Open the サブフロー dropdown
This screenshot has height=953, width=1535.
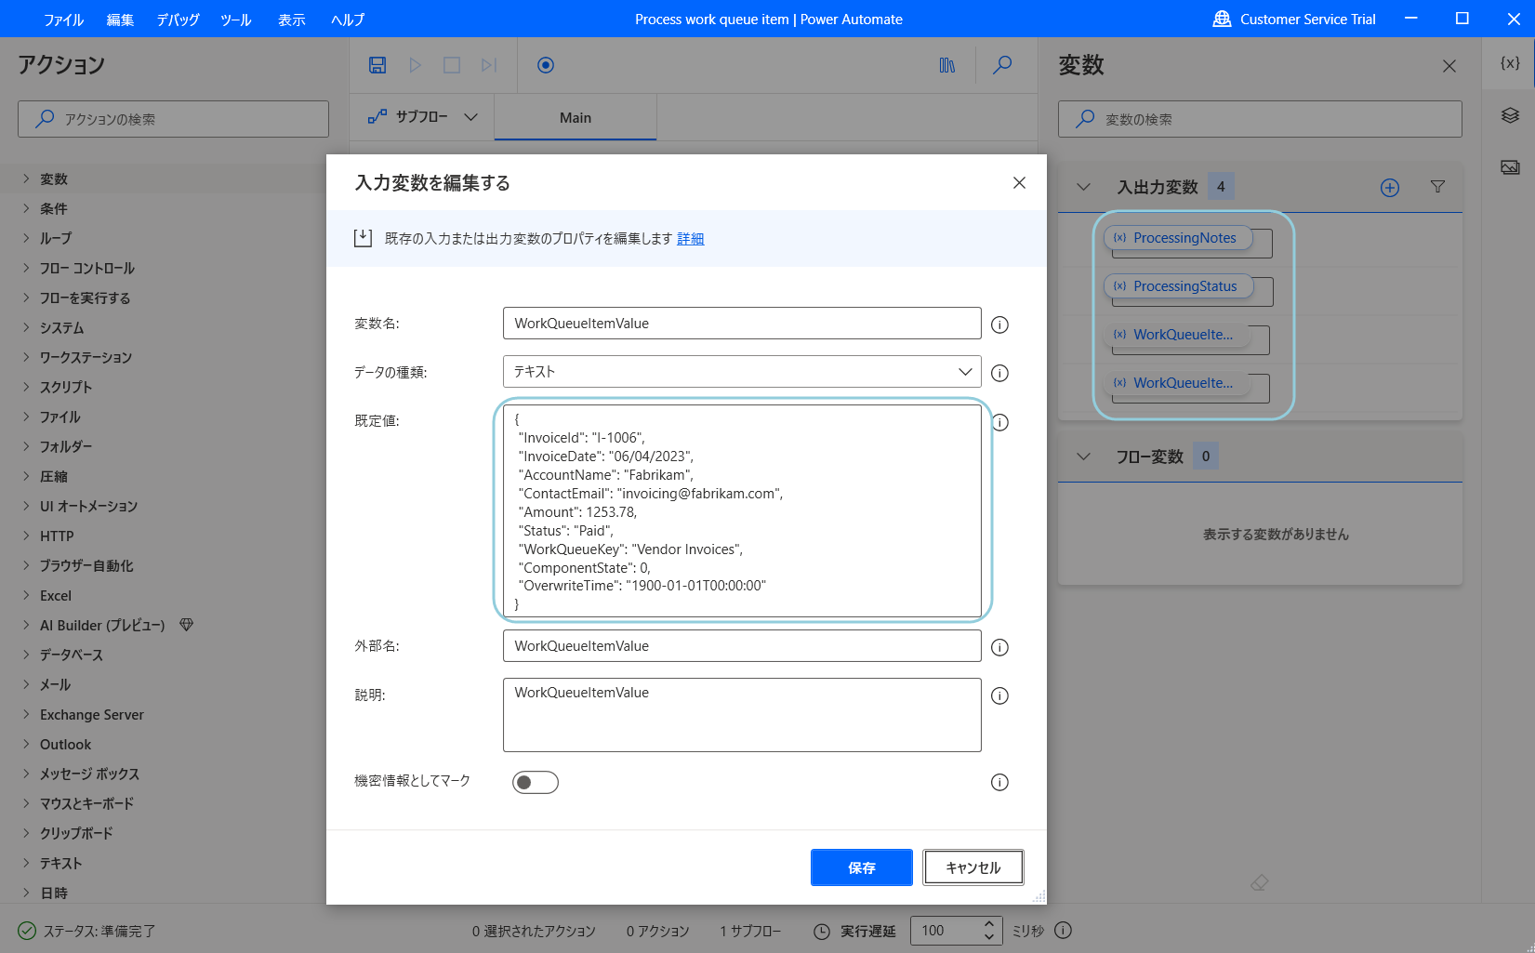[x=423, y=117]
